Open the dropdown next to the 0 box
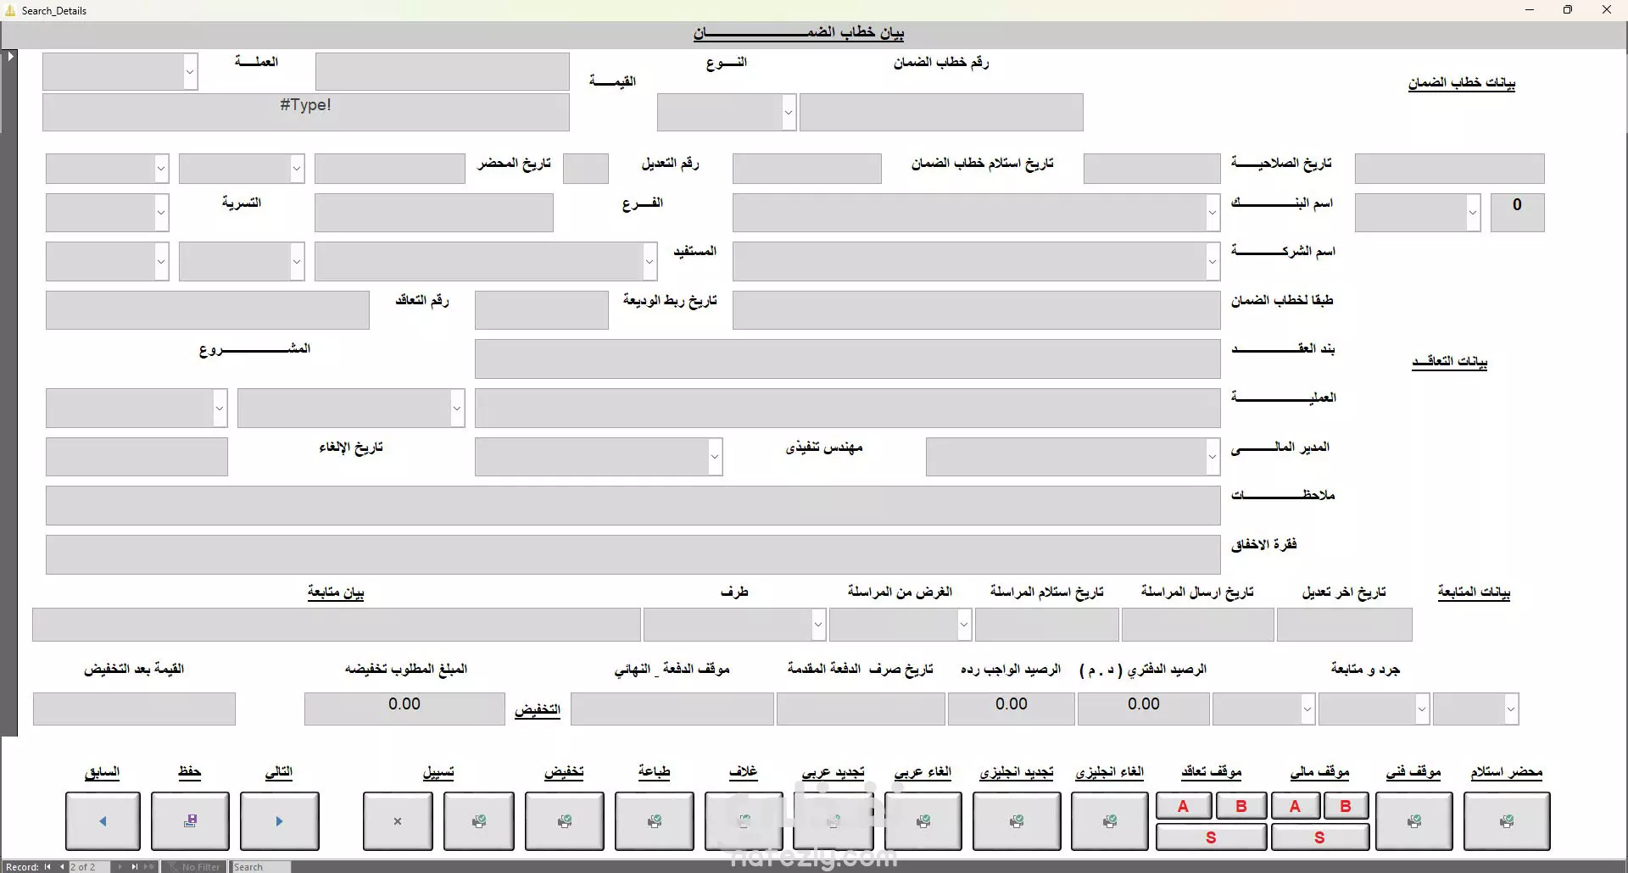This screenshot has height=873, width=1628. click(1473, 213)
